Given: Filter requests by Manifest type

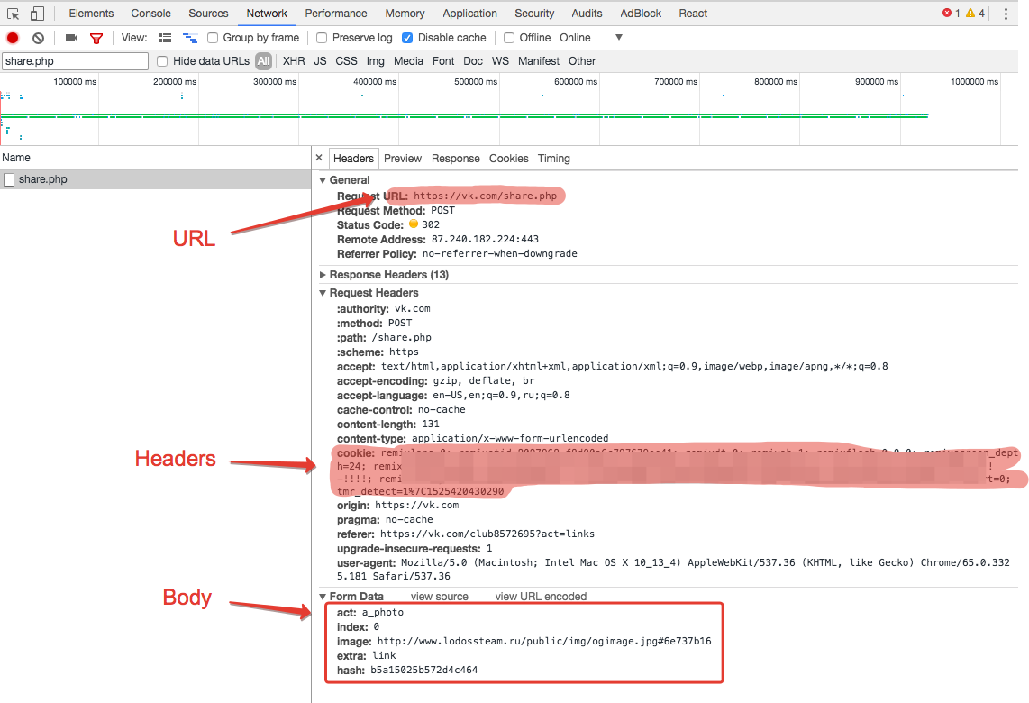Looking at the screenshot, I should coord(539,61).
